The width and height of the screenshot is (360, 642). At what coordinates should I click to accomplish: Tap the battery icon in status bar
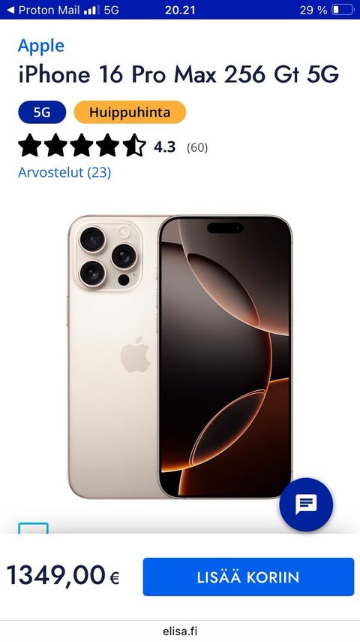coord(343,10)
